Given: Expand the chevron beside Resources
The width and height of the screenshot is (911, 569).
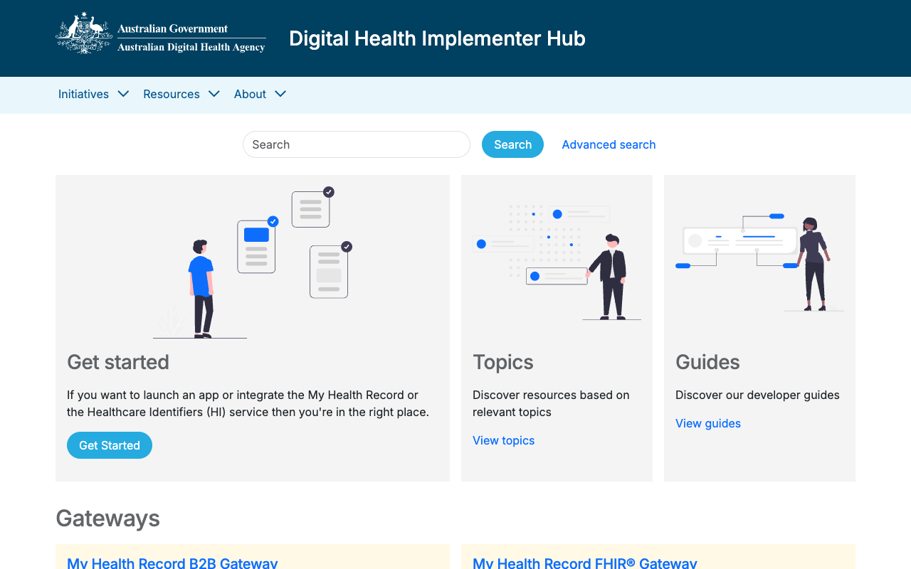Looking at the screenshot, I should click(x=214, y=94).
